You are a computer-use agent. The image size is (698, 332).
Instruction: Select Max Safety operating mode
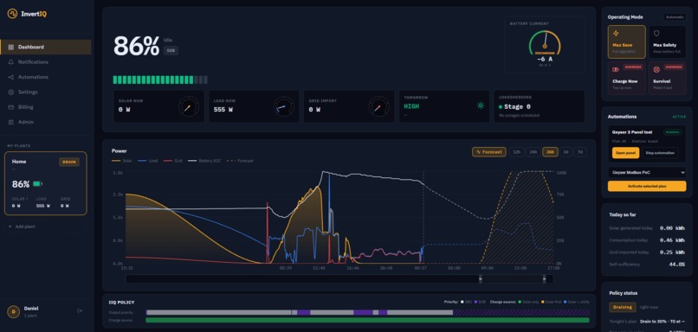pyautogui.click(x=667, y=41)
